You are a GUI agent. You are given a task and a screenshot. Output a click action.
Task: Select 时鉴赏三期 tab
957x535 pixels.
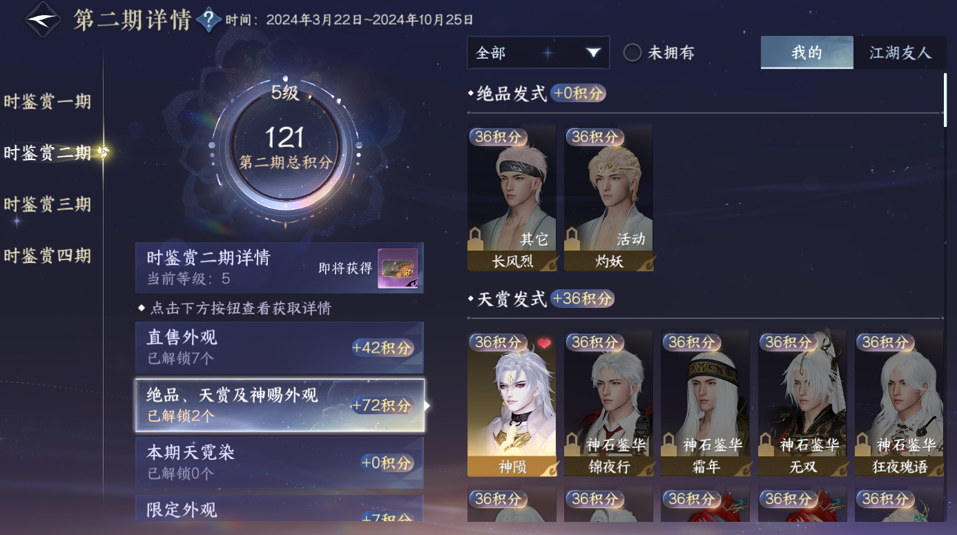(x=48, y=204)
